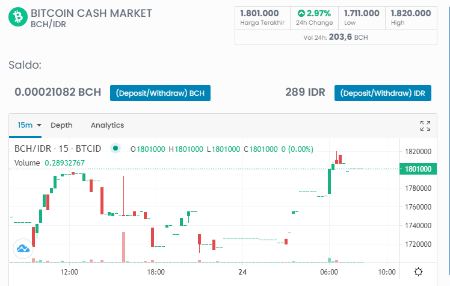Click the 06:00 time axis marker
The height and width of the screenshot is (286, 450).
329,272
